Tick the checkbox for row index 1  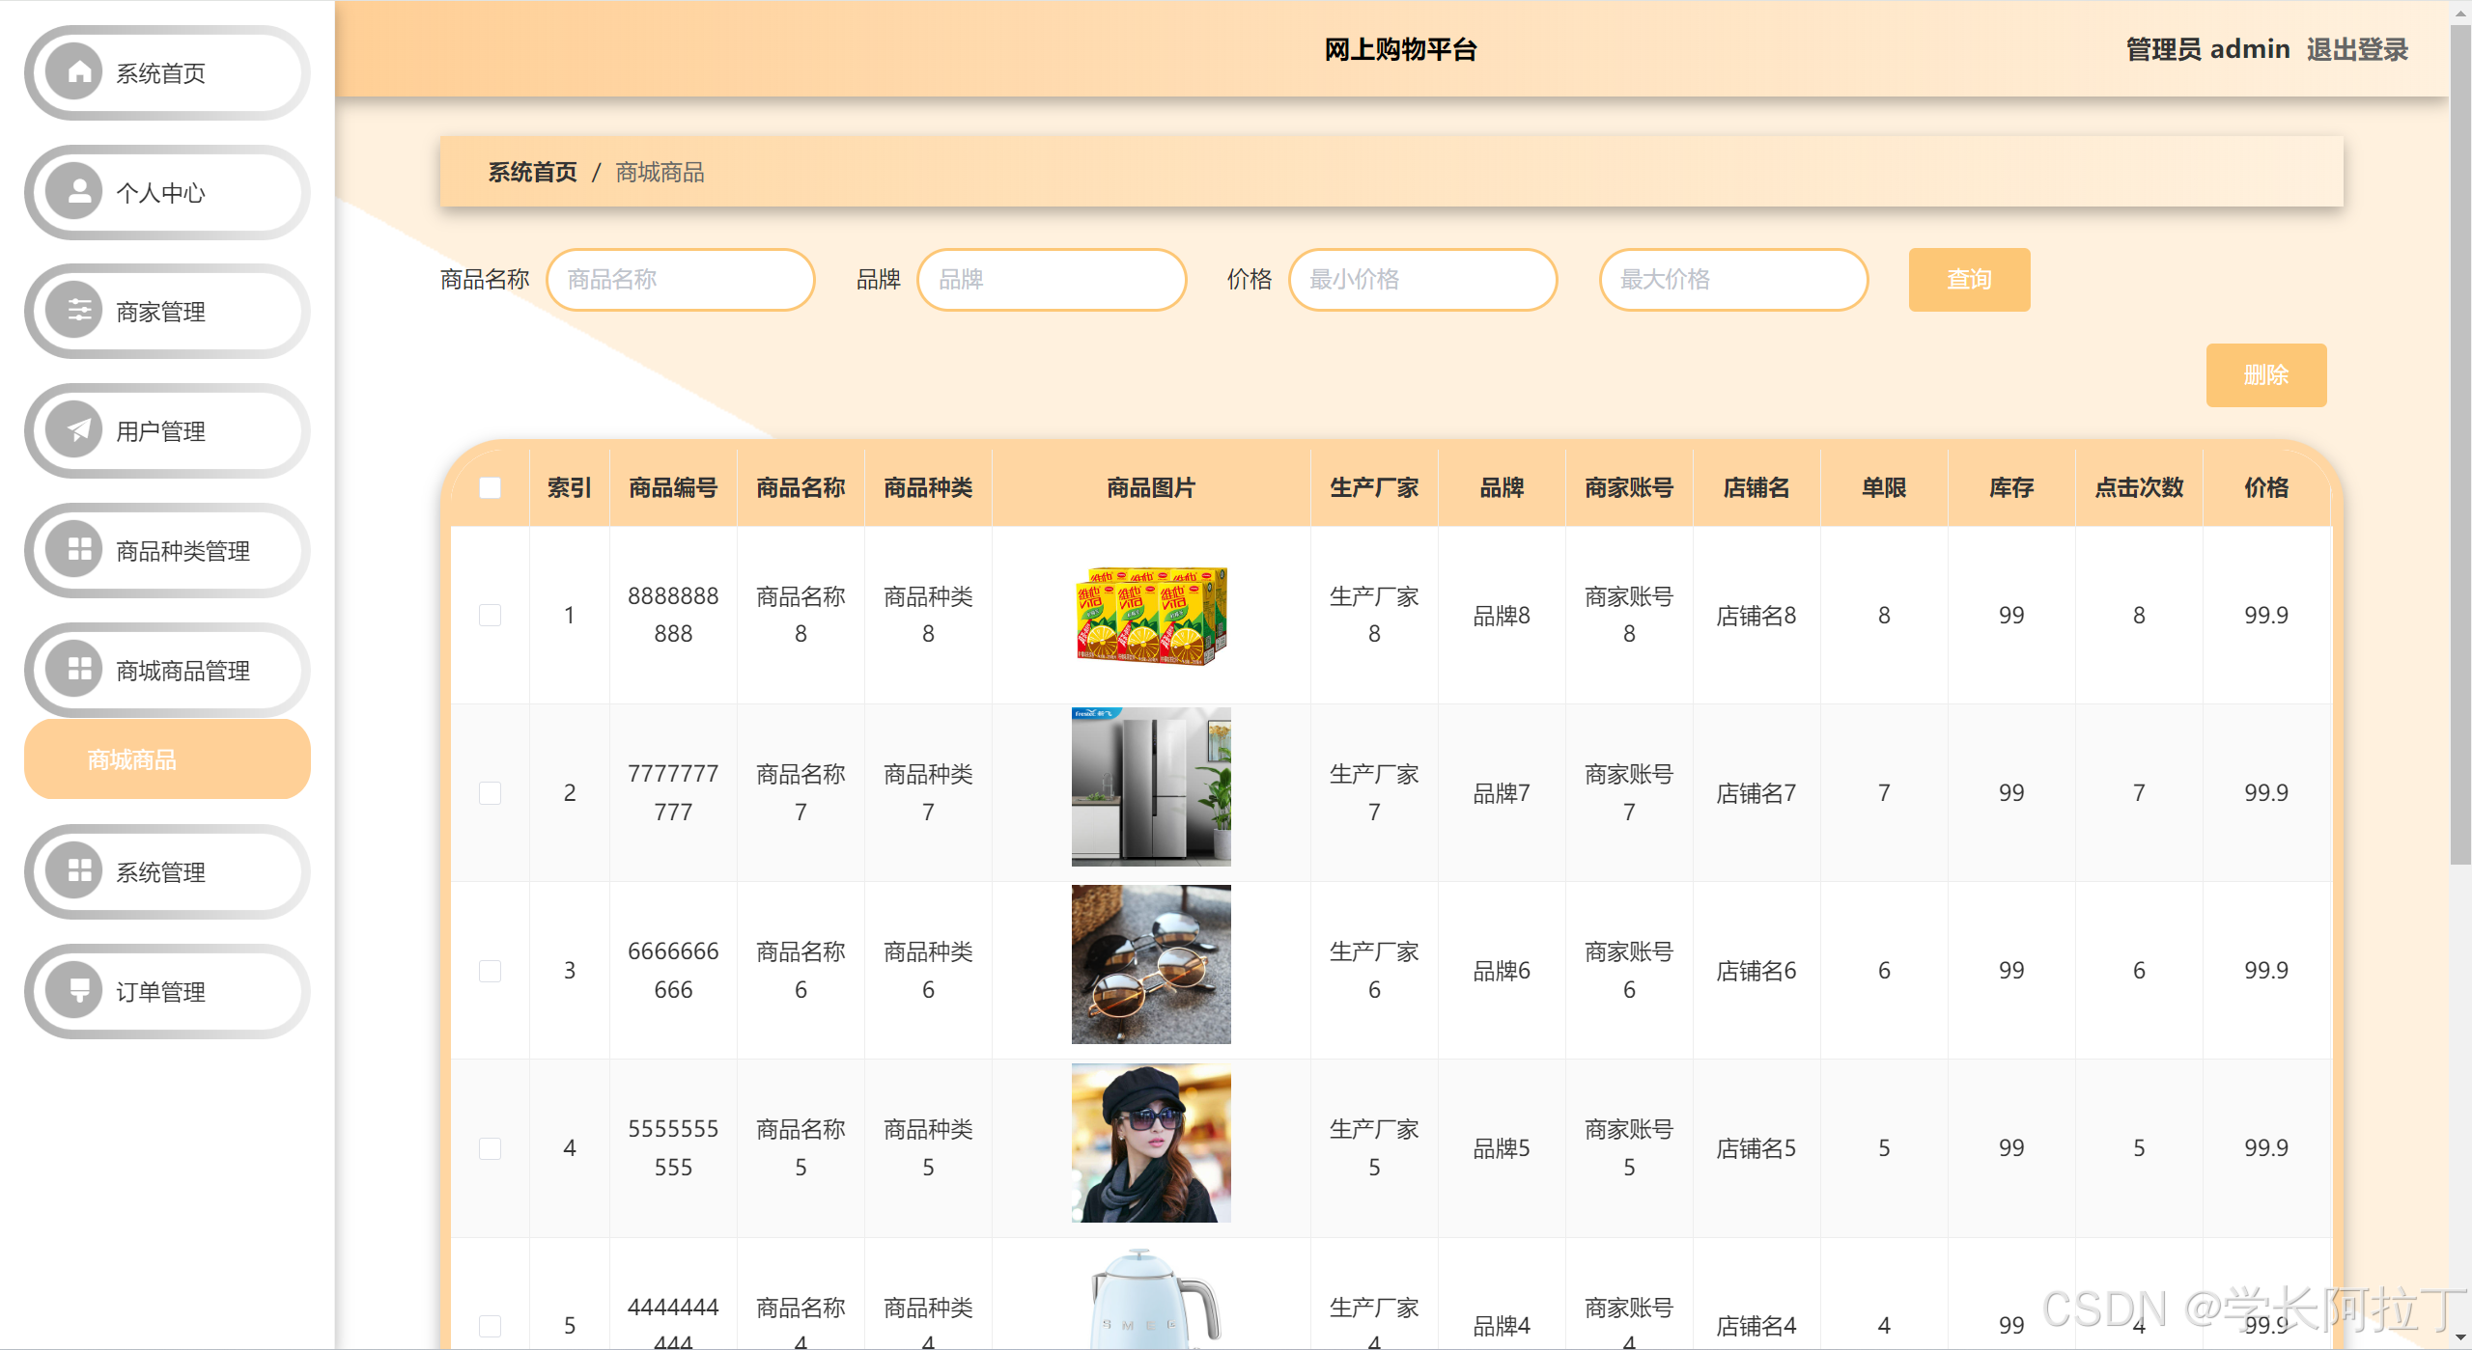pos(490,615)
